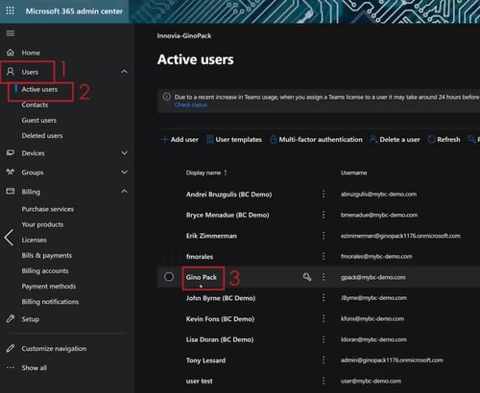The height and width of the screenshot is (393, 480).
Task: Click the Check status link
Action: pyautogui.click(x=191, y=104)
